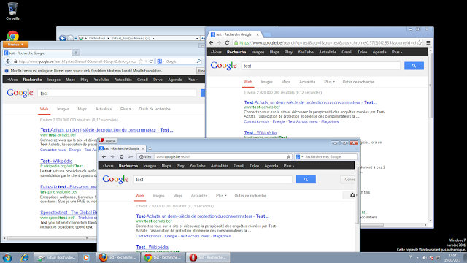Switch to Firefox taskbar button
The image size is (467, 263).
click(117, 257)
